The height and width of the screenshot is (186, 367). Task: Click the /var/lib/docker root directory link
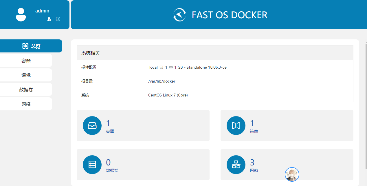point(161,81)
